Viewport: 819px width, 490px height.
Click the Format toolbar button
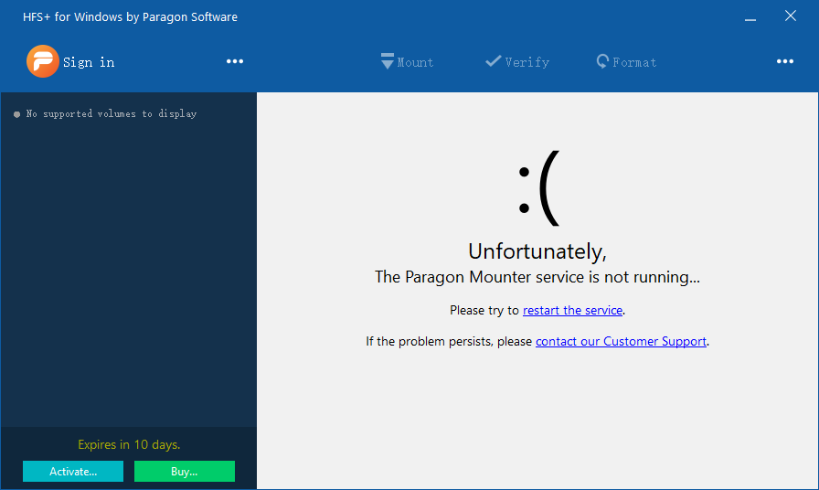click(626, 61)
